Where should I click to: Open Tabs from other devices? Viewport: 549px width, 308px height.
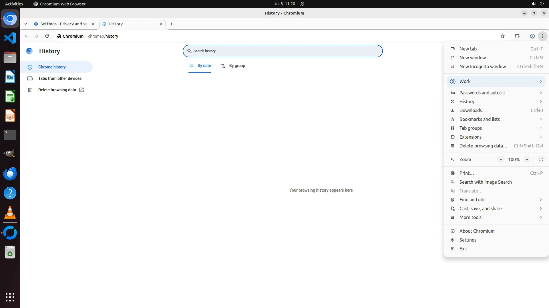[60, 78]
